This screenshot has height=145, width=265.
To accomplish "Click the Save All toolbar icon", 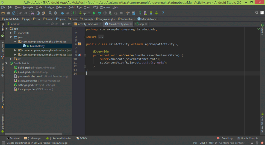I will [x=8, y=13].
